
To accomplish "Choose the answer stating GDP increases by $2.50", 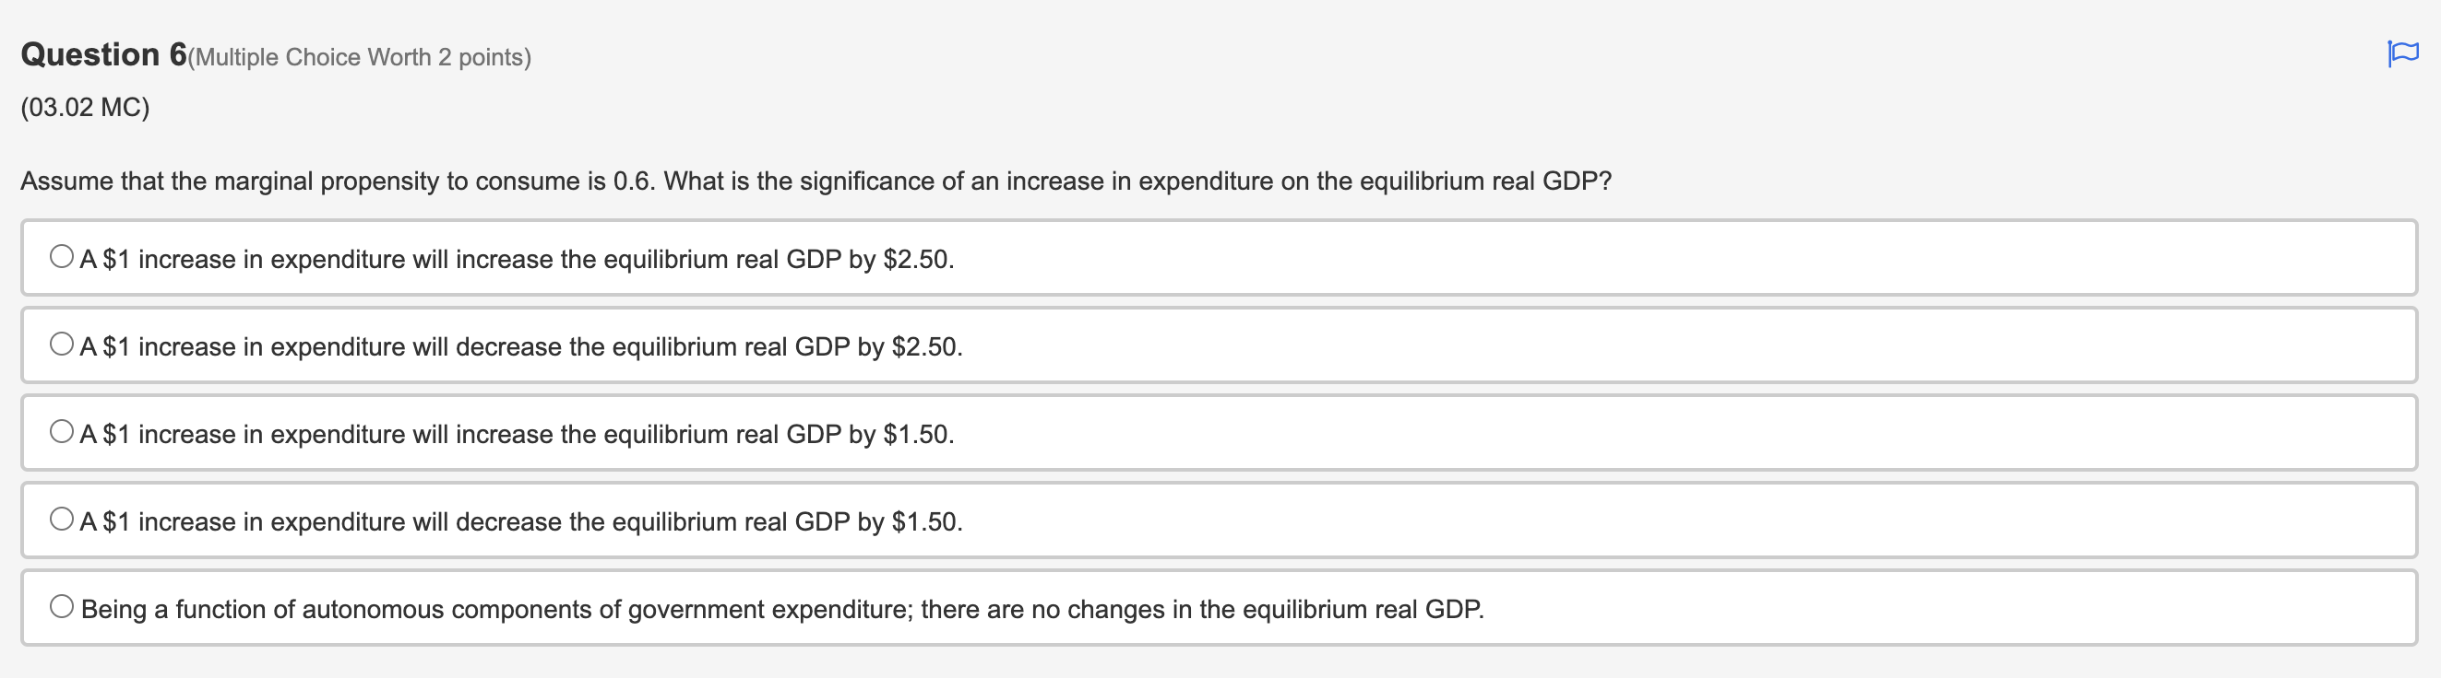I will click(517, 257).
